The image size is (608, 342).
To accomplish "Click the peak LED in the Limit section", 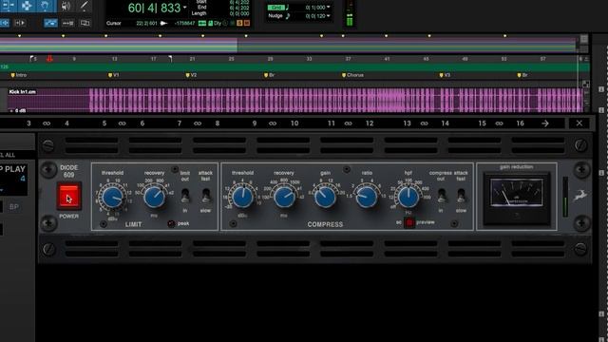I will pyautogui.click(x=171, y=224).
